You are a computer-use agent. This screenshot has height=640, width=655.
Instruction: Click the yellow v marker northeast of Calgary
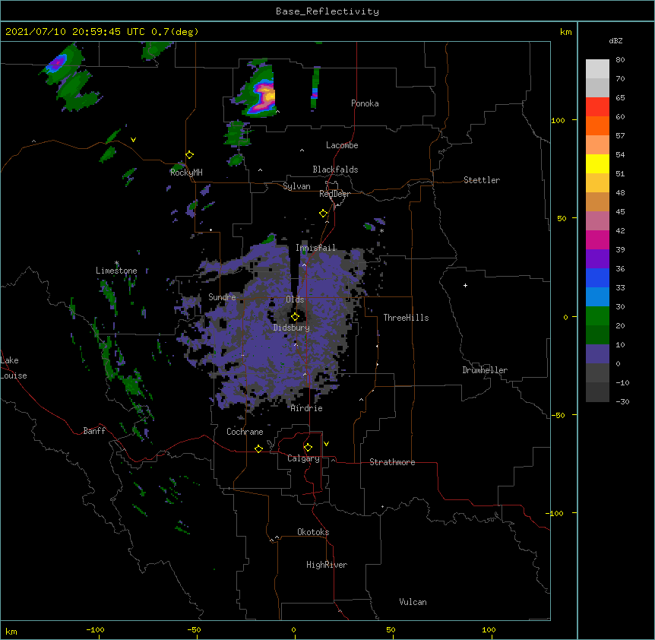click(x=326, y=444)
